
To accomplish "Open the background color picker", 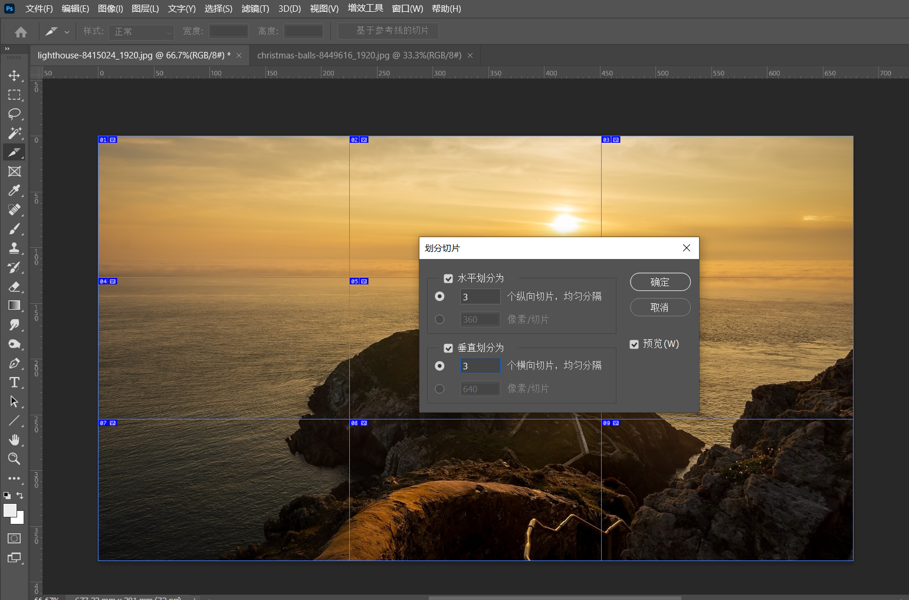I will coord(21,520).
